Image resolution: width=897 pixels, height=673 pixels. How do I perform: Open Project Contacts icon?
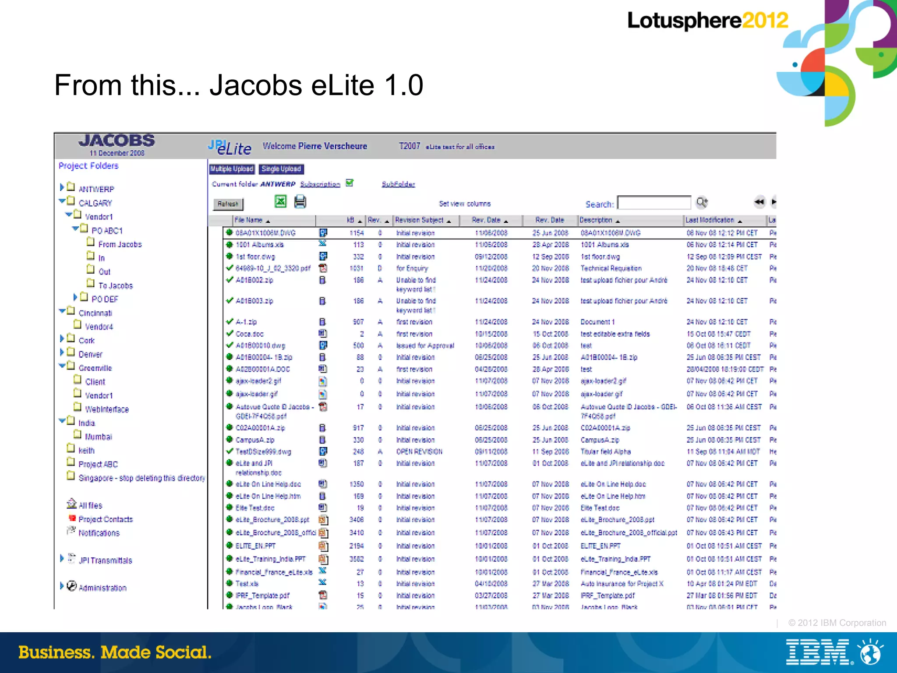tap(72, 518)
